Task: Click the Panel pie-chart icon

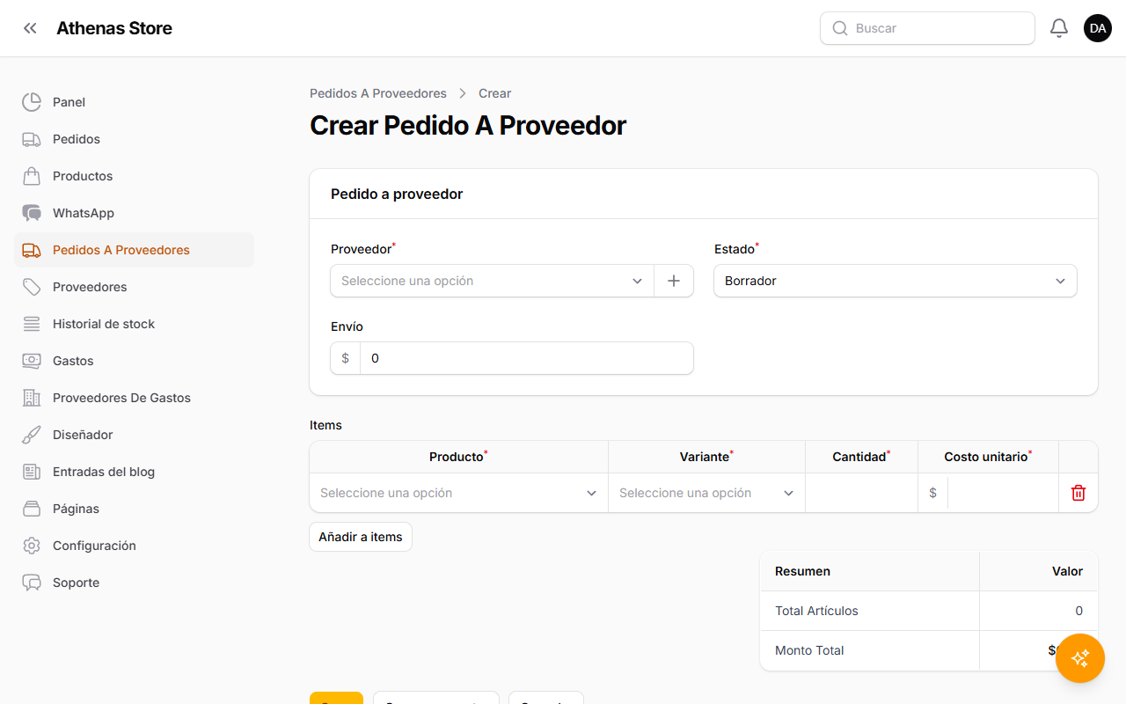Action: (32, 102)
